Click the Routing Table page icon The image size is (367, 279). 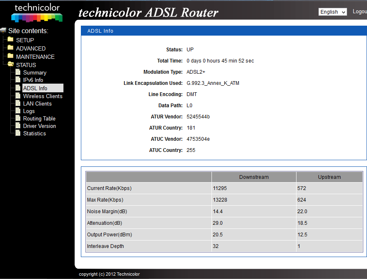point(18,118)
